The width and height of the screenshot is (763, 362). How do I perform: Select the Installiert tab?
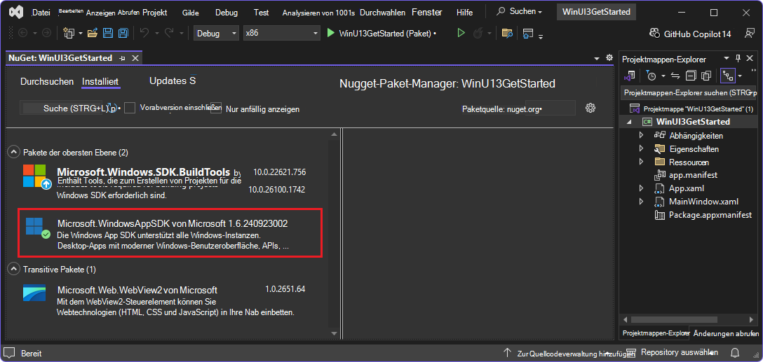click(101, 82)
